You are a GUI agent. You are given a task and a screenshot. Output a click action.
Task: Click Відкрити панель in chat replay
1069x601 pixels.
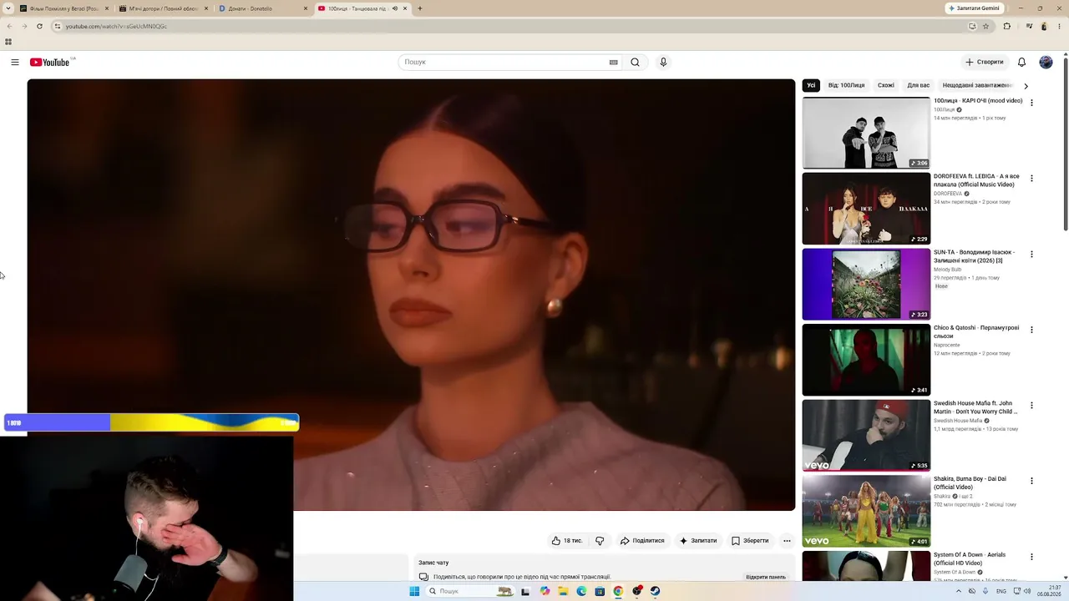(x=766, y=577)
